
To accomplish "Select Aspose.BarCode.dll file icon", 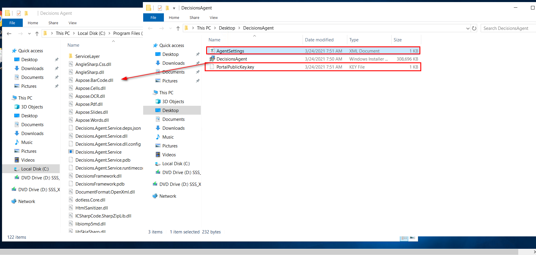I will point(71,80).
